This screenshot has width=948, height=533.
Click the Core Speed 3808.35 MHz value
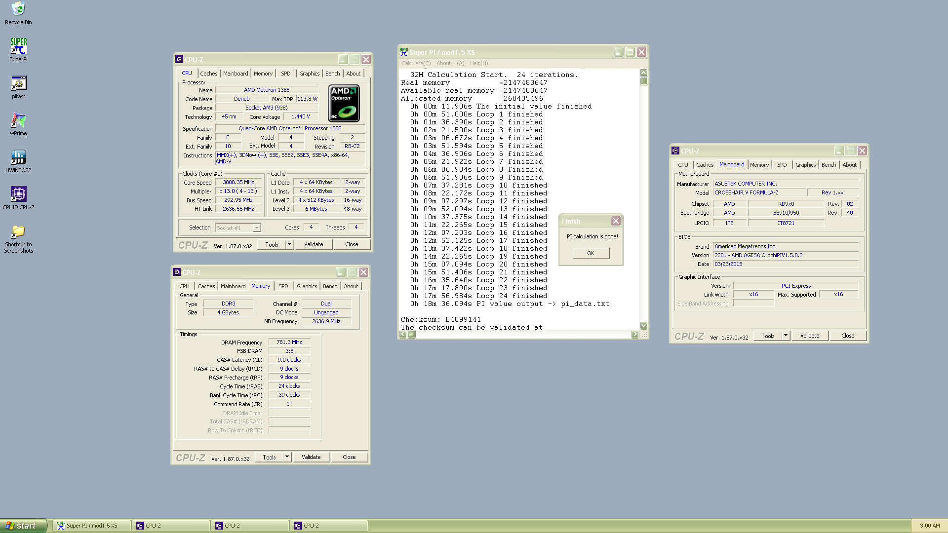[x=238, y=182]
